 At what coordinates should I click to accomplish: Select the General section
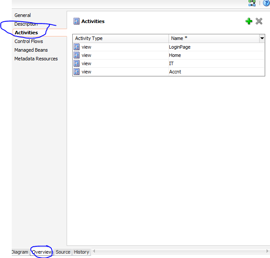[23, 15]
